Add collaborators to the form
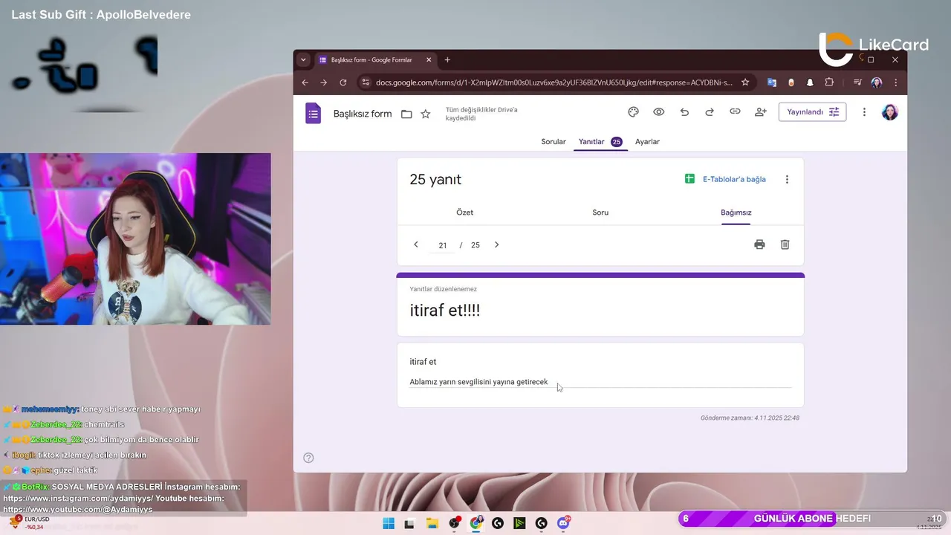 pyautogui.click(x=760, y=112)
